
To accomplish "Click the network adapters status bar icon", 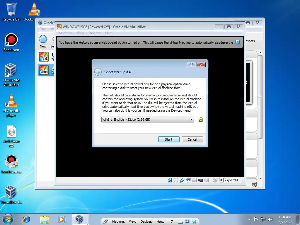I will pos(188,180).
